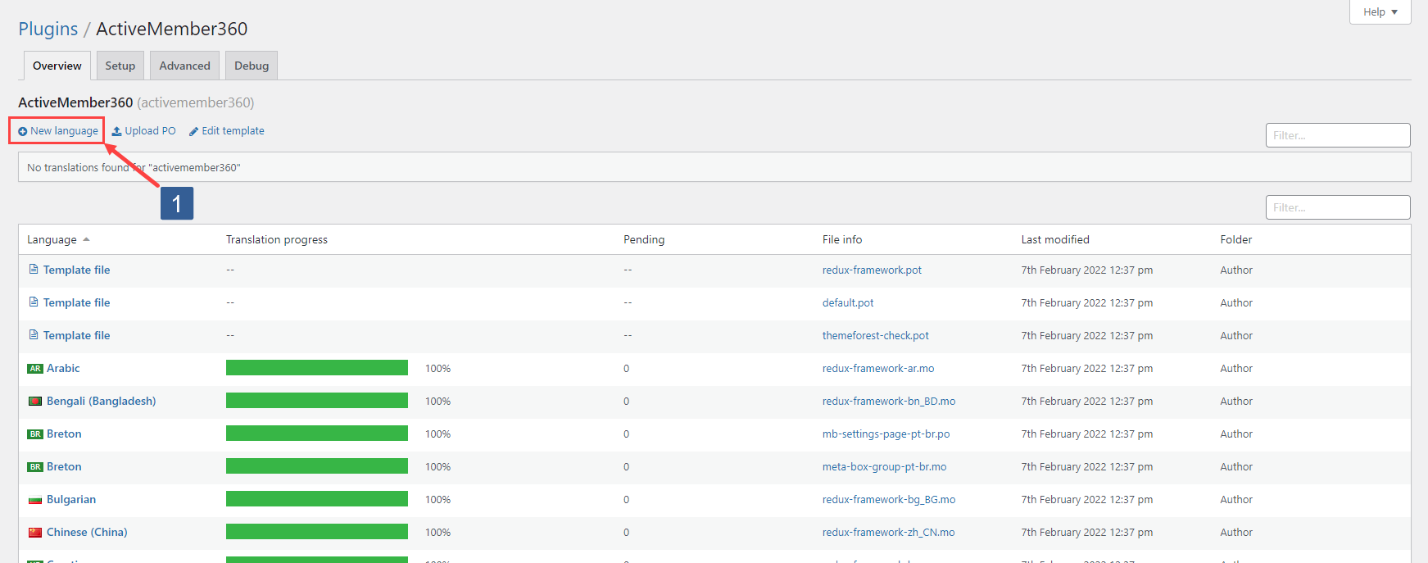Click the top Filter input field
The image size is (1428, 563).
[x=1337, y=135]
